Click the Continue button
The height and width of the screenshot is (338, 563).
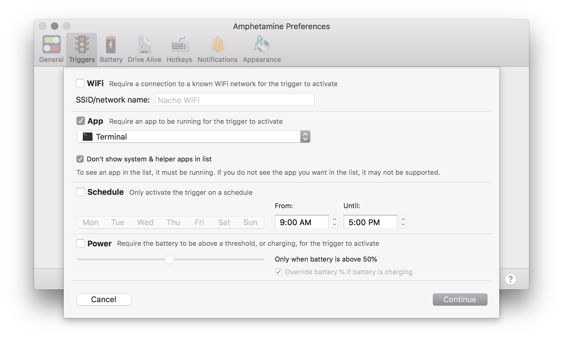pyautogui.click(x=460, y=299)
